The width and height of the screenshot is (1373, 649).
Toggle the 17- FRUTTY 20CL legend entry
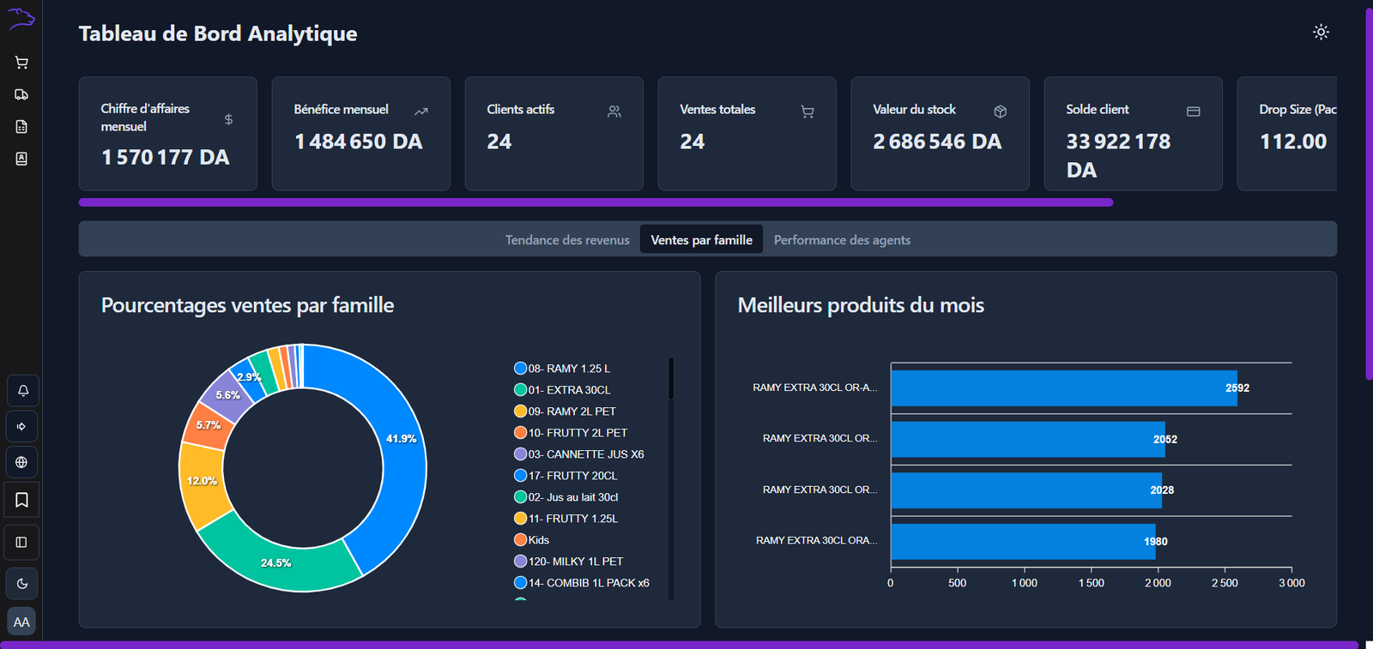pos(566,476)
